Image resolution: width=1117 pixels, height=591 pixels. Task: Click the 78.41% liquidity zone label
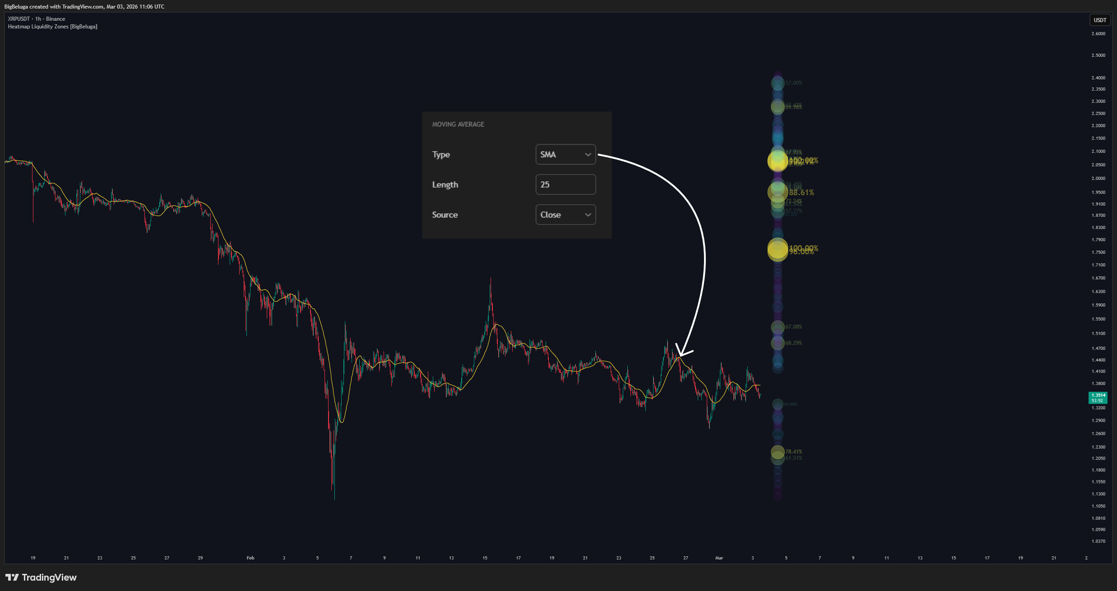click(794, 452)
